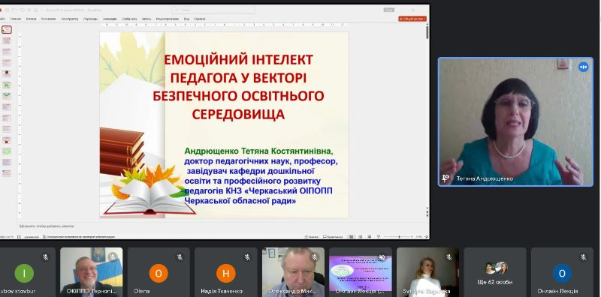Select the green I avatar participant tile

(24, 274)
